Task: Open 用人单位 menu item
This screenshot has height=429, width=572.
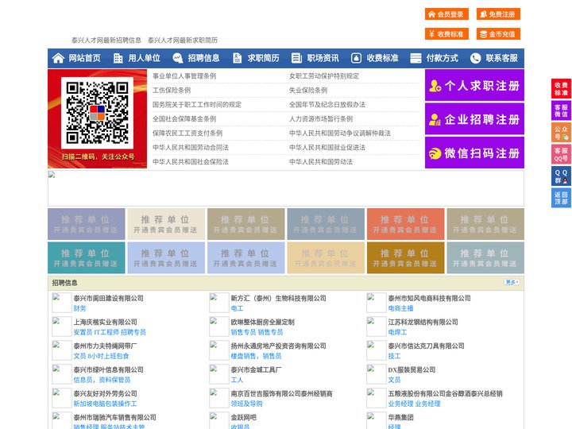Action: coord(144,58)
